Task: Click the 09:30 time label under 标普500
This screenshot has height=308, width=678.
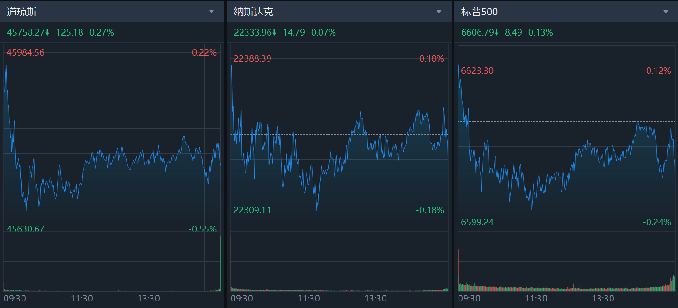Action: (469, 298)
